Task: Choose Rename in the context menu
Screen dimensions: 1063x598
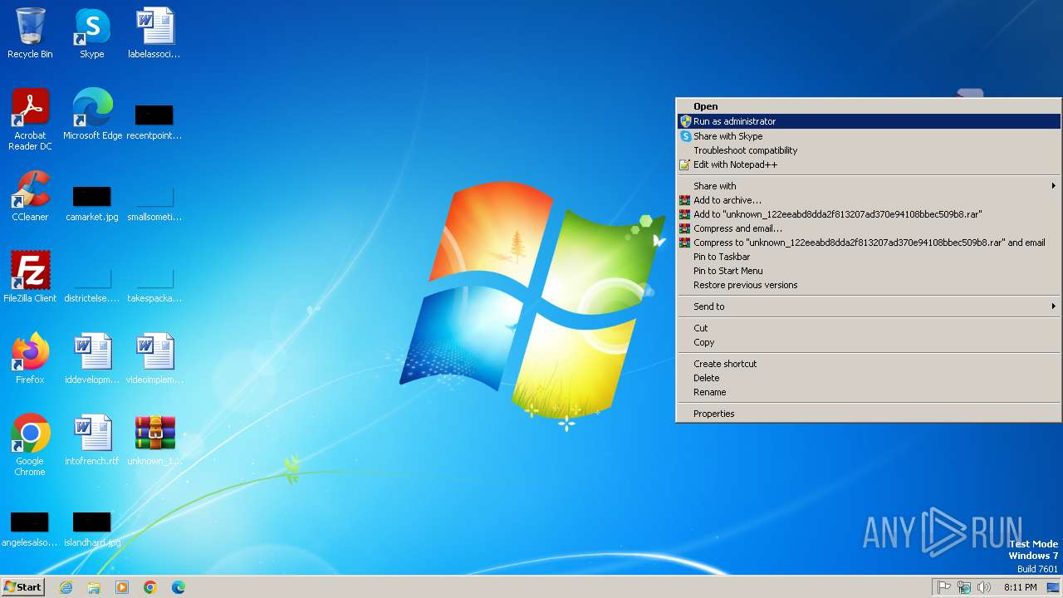Action: pos(869,392)
